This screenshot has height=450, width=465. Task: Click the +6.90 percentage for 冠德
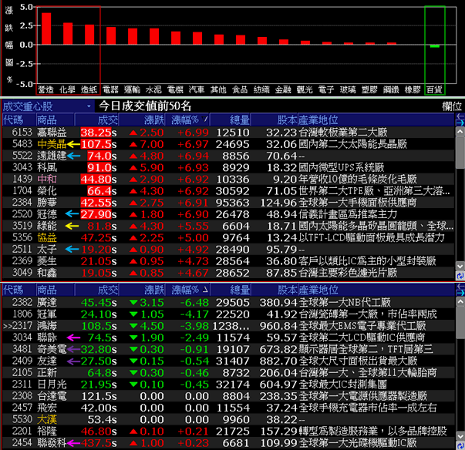click(193, 214)
